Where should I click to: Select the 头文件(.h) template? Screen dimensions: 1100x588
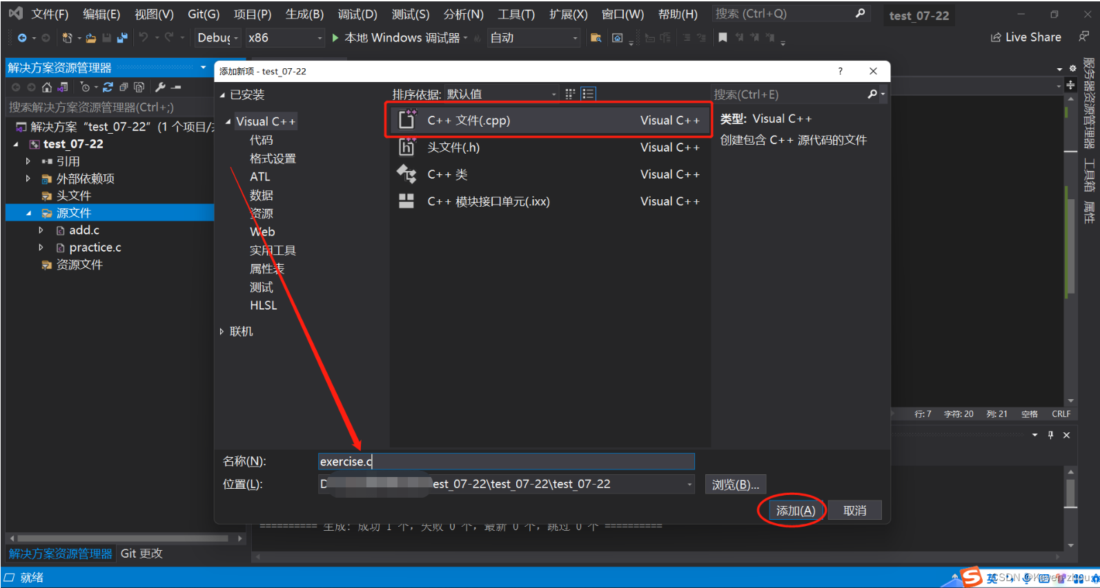550,148
